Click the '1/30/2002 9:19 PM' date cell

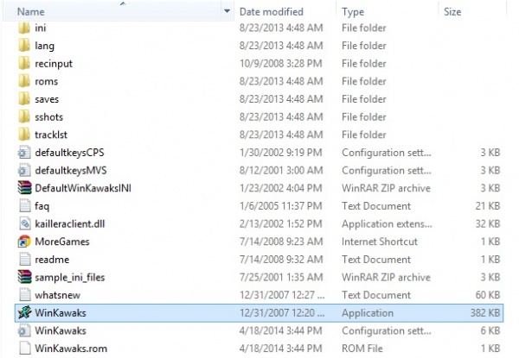pos(280,153)
